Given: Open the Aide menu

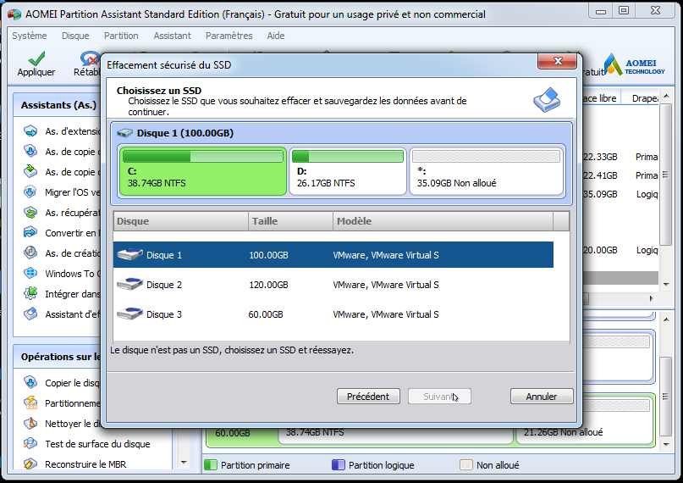Looking at the screenshot, I should click(276, 36).
